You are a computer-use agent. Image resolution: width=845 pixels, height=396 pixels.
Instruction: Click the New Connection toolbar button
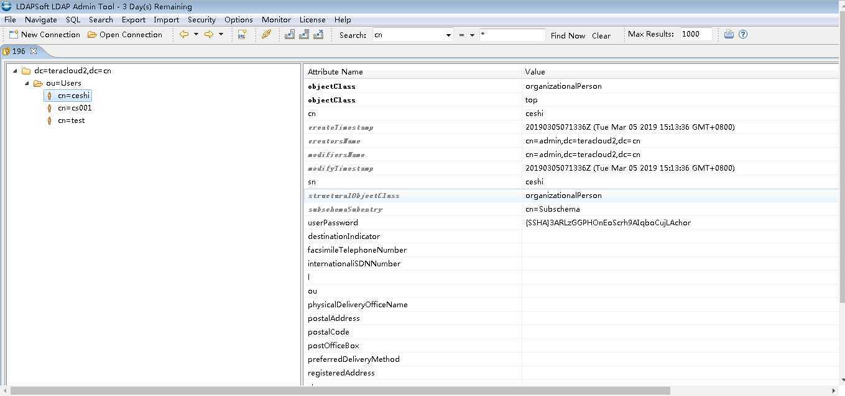coord(45,35)
